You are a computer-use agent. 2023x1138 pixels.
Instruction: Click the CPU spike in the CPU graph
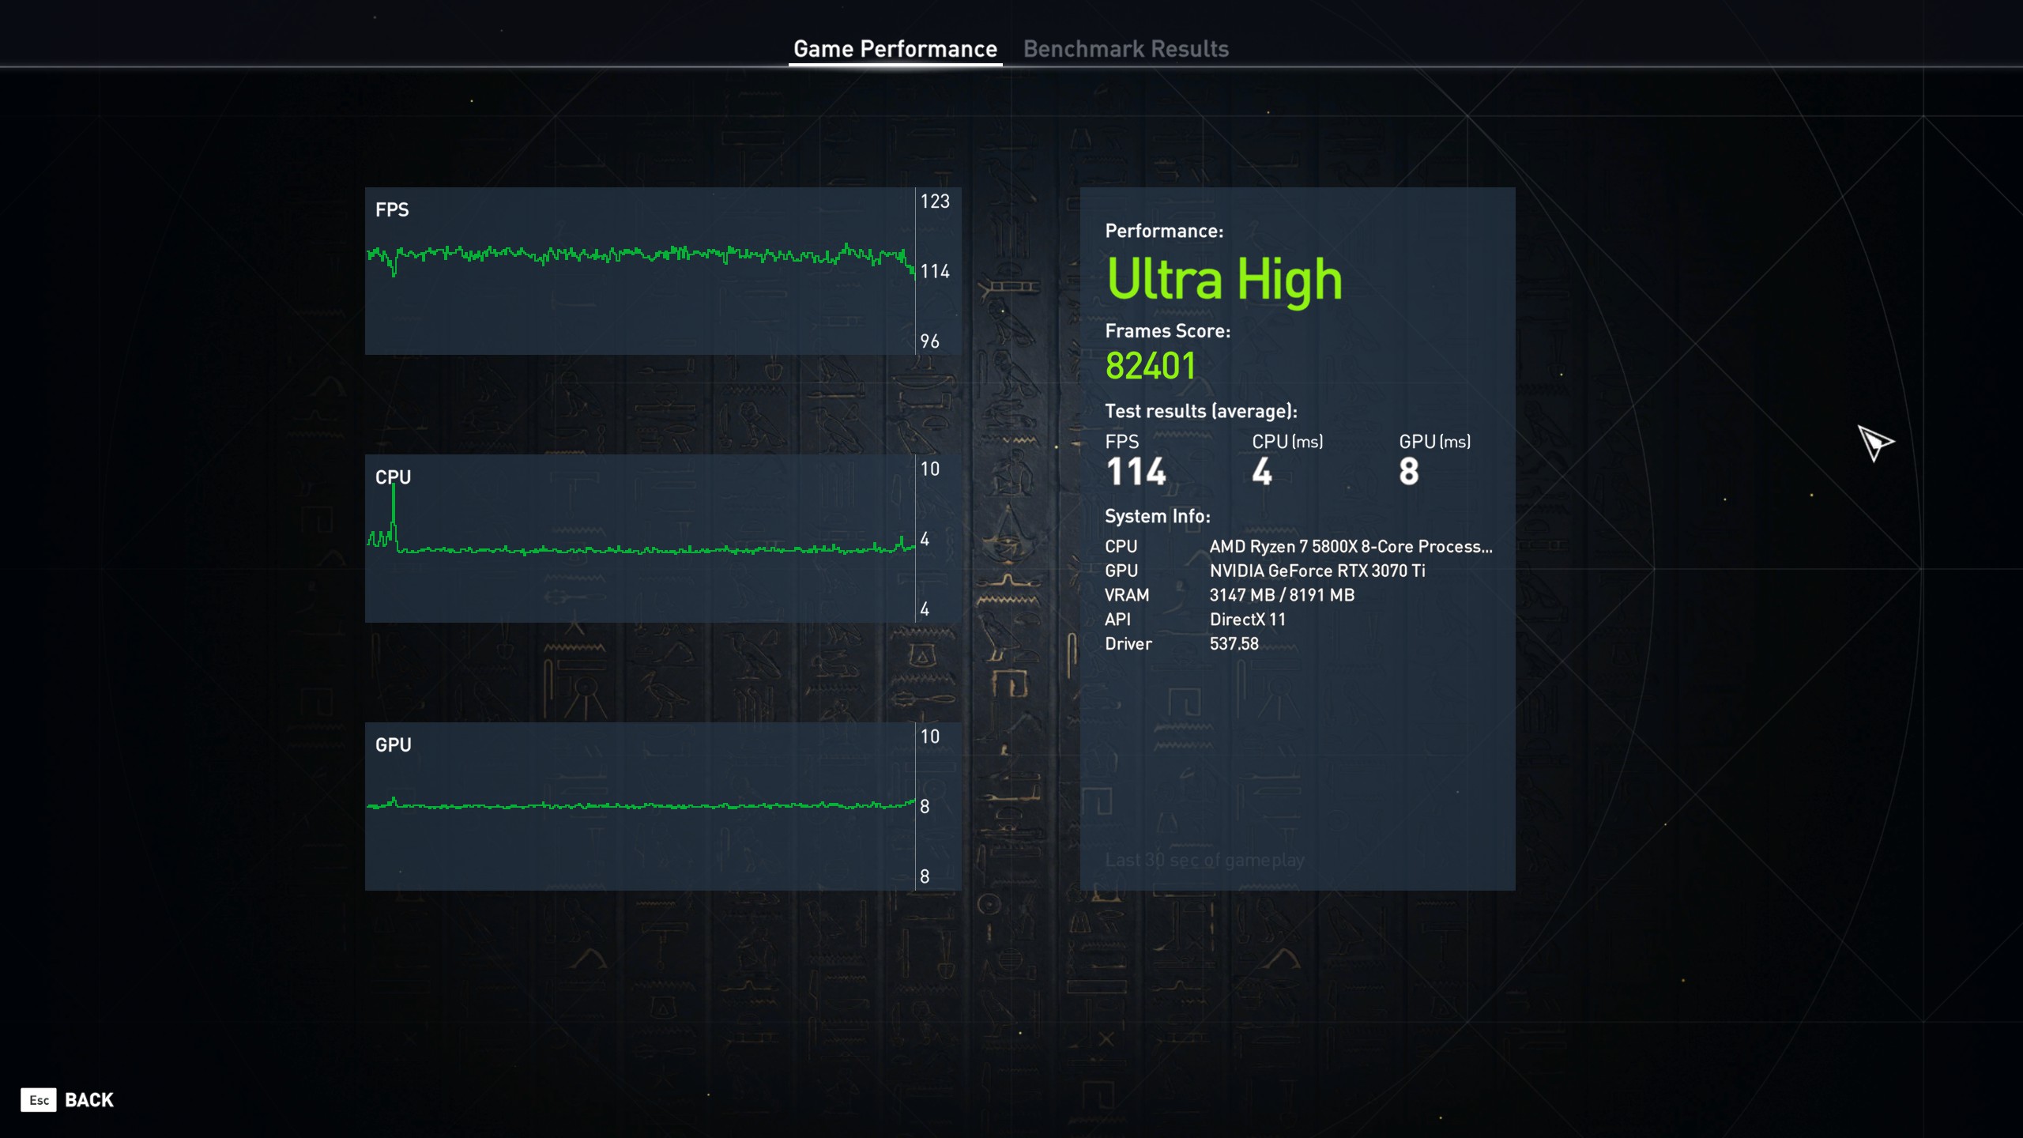point(393,506)
